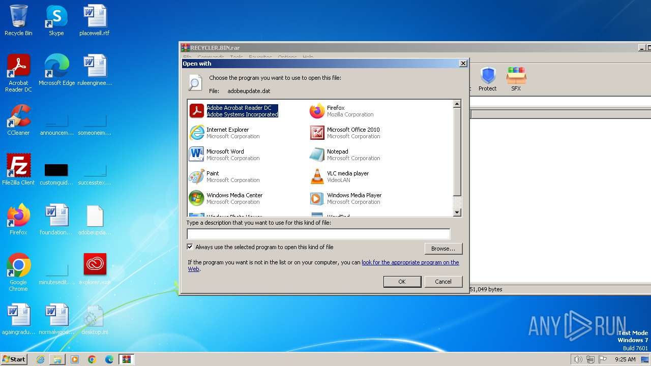Open the Firefox desktop shortcut
Image resolution: width=651 pixels, height=366 pixels.
[x=18, y=220]
